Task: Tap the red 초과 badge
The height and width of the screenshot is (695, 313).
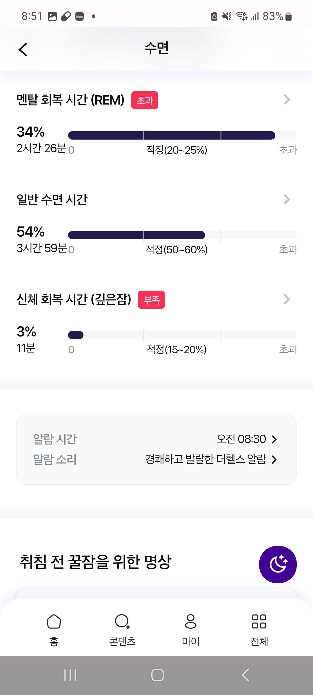Action: 145,100
